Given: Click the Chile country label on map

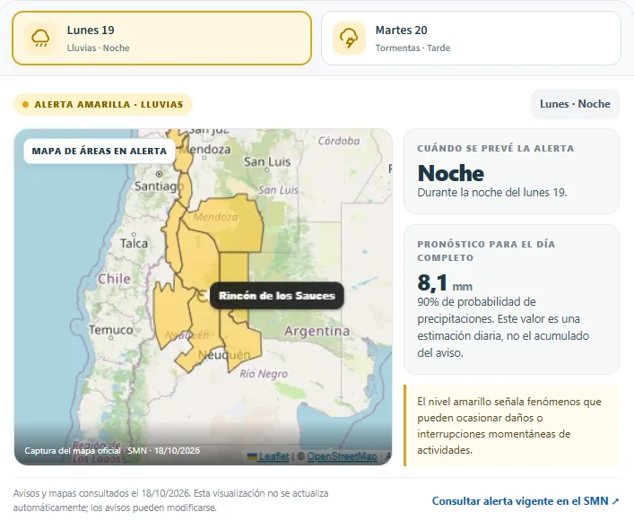Looking at the screenshot, I should pyautogui.click(x=114, y=279).
